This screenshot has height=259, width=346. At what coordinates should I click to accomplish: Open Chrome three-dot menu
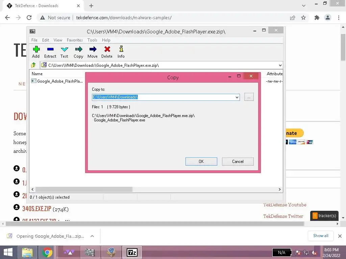tap(339, 18)
